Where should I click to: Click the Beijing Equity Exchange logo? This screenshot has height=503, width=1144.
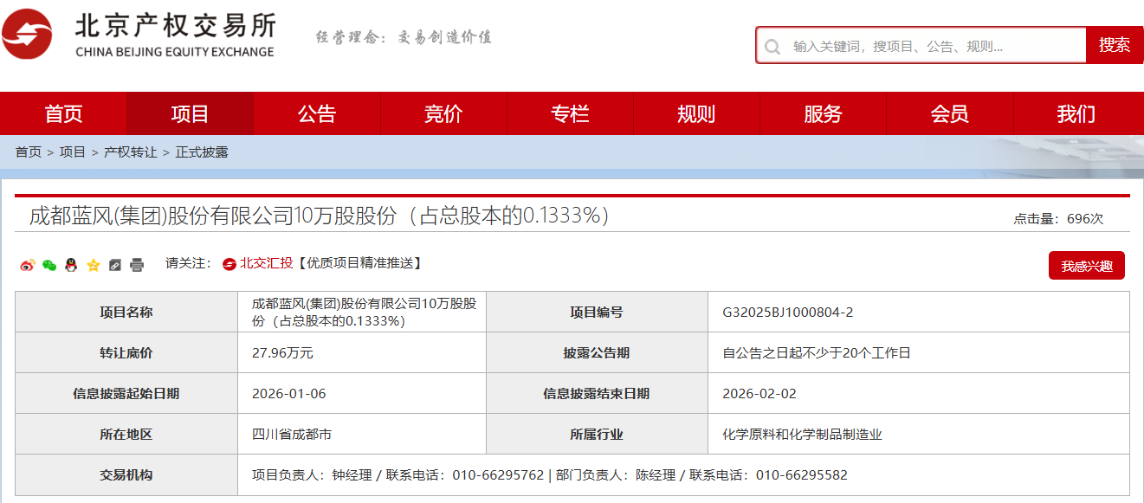click(139, 35)
